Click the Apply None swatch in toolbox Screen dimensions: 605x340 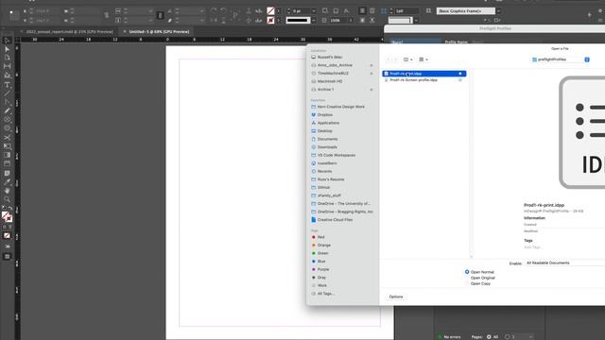click(7, 235)
